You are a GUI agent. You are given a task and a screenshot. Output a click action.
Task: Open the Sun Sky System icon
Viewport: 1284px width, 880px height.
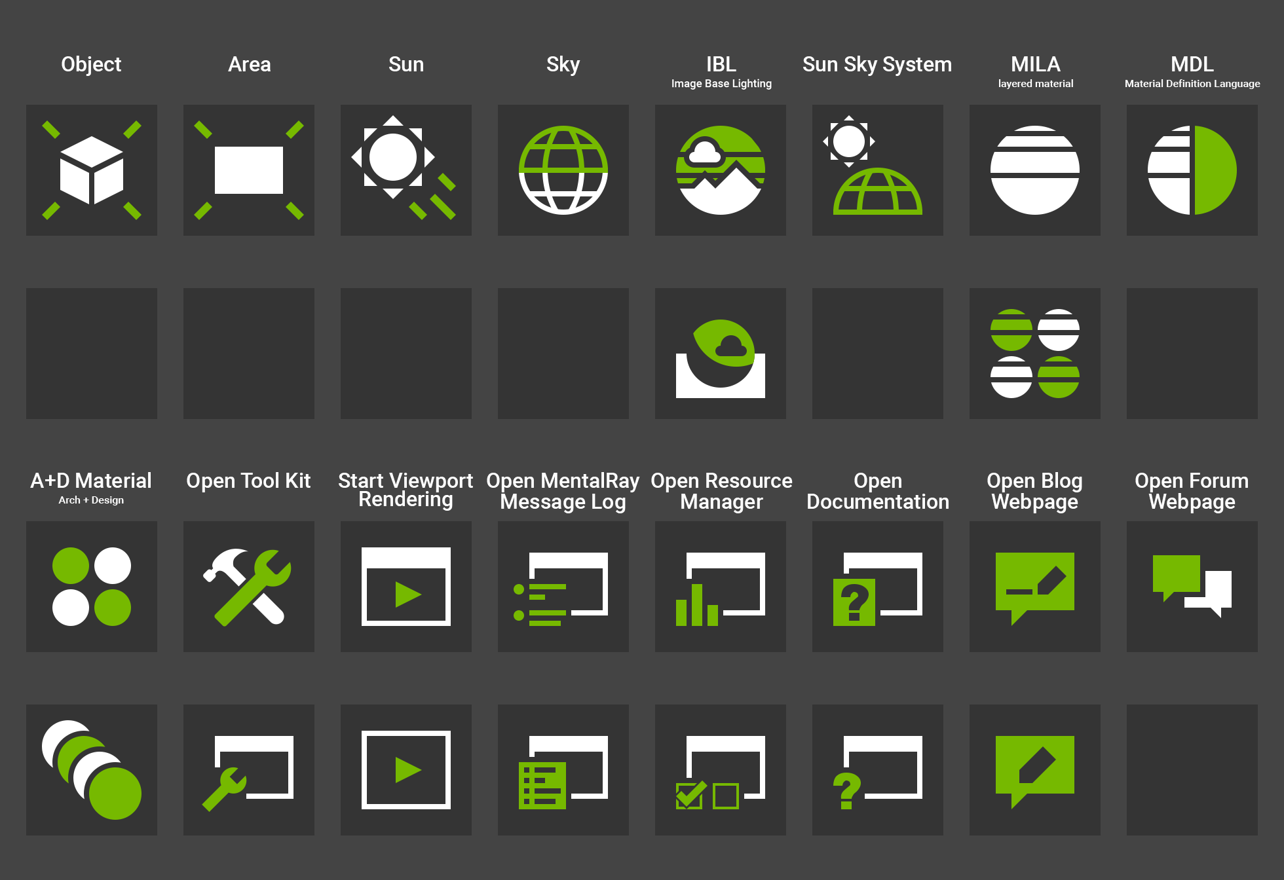tap(878, 170)
